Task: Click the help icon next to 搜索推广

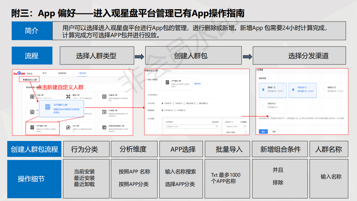Action: tap(274, 87)
